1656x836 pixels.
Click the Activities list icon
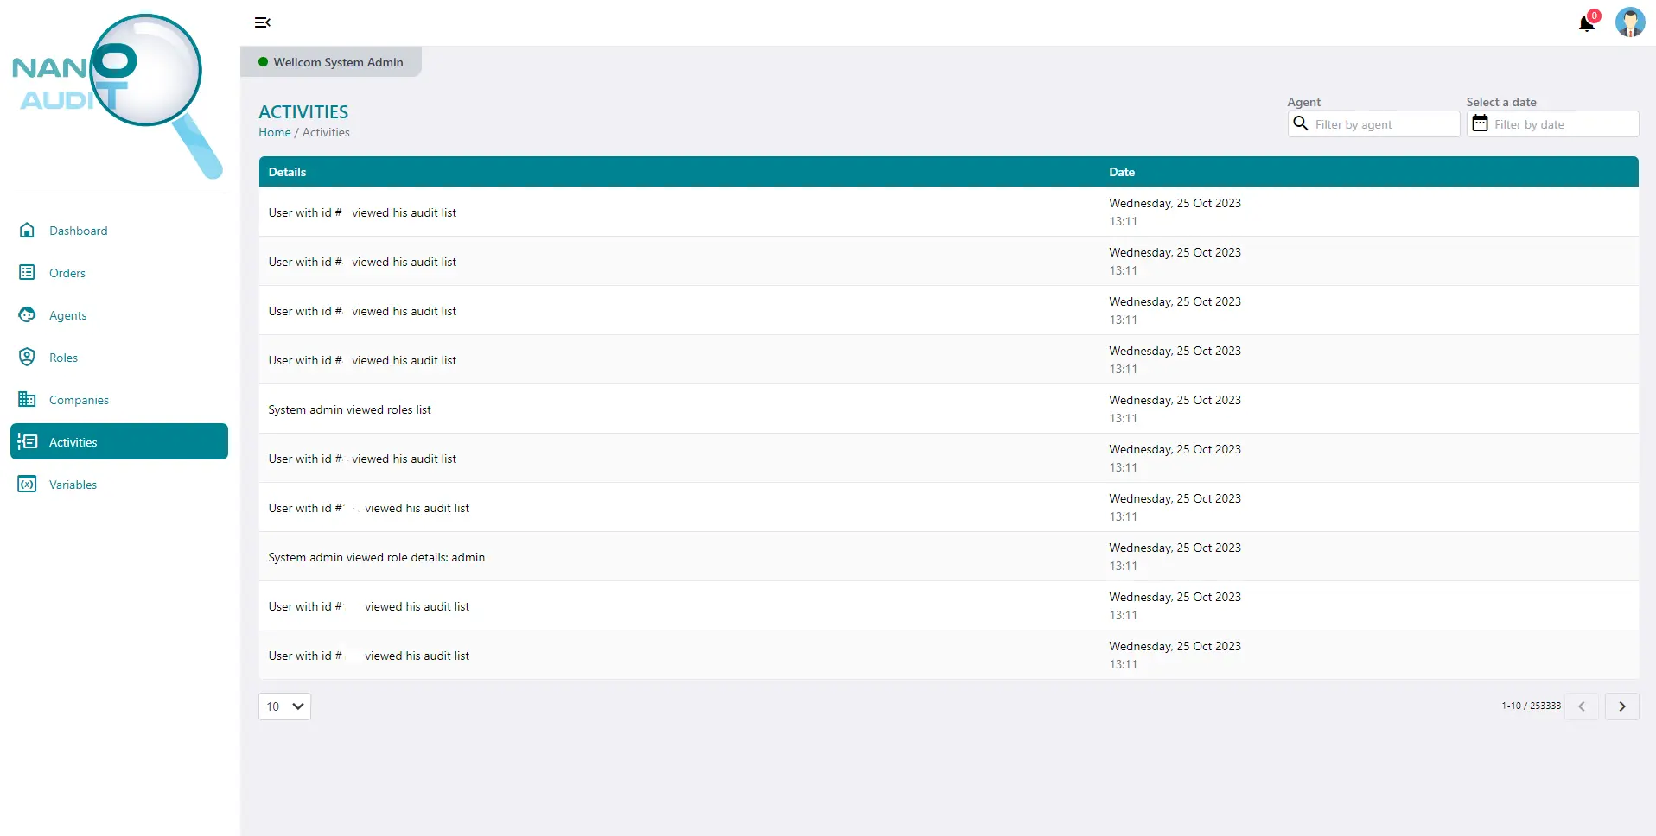tap(27, 441)
